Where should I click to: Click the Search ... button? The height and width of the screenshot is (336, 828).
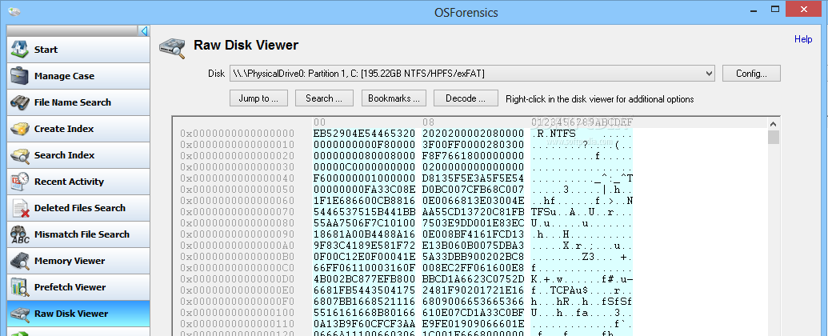coord(324,98)
